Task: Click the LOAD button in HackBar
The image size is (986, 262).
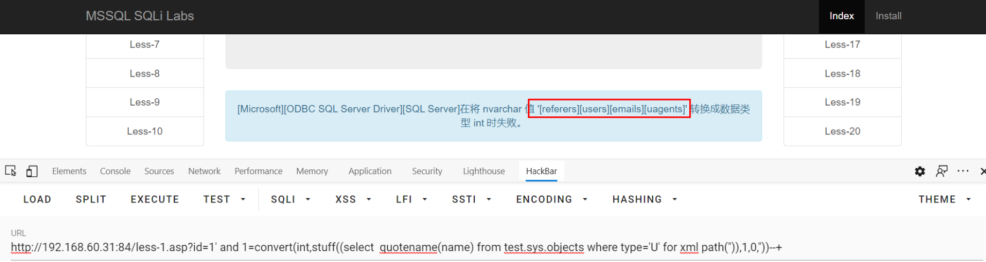Action: pos(38,199)
